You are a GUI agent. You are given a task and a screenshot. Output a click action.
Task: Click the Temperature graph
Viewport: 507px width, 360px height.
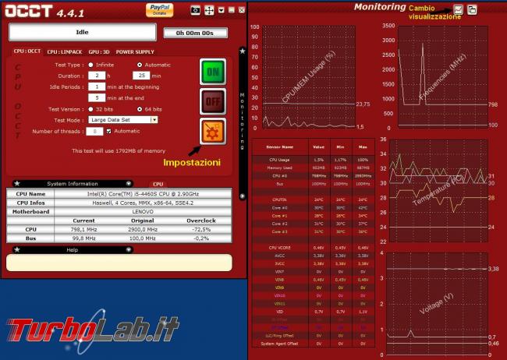click(x=439, y=191)
